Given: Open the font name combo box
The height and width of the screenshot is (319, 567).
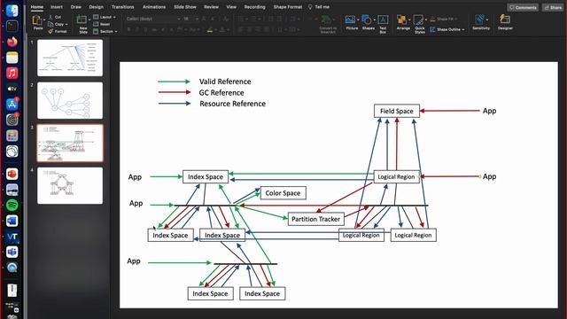Looking at the screenshot, I should 153,19.
